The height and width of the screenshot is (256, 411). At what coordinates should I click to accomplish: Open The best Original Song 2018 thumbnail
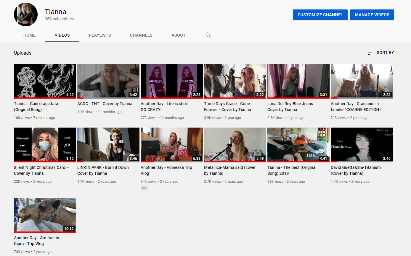point(298,145)
